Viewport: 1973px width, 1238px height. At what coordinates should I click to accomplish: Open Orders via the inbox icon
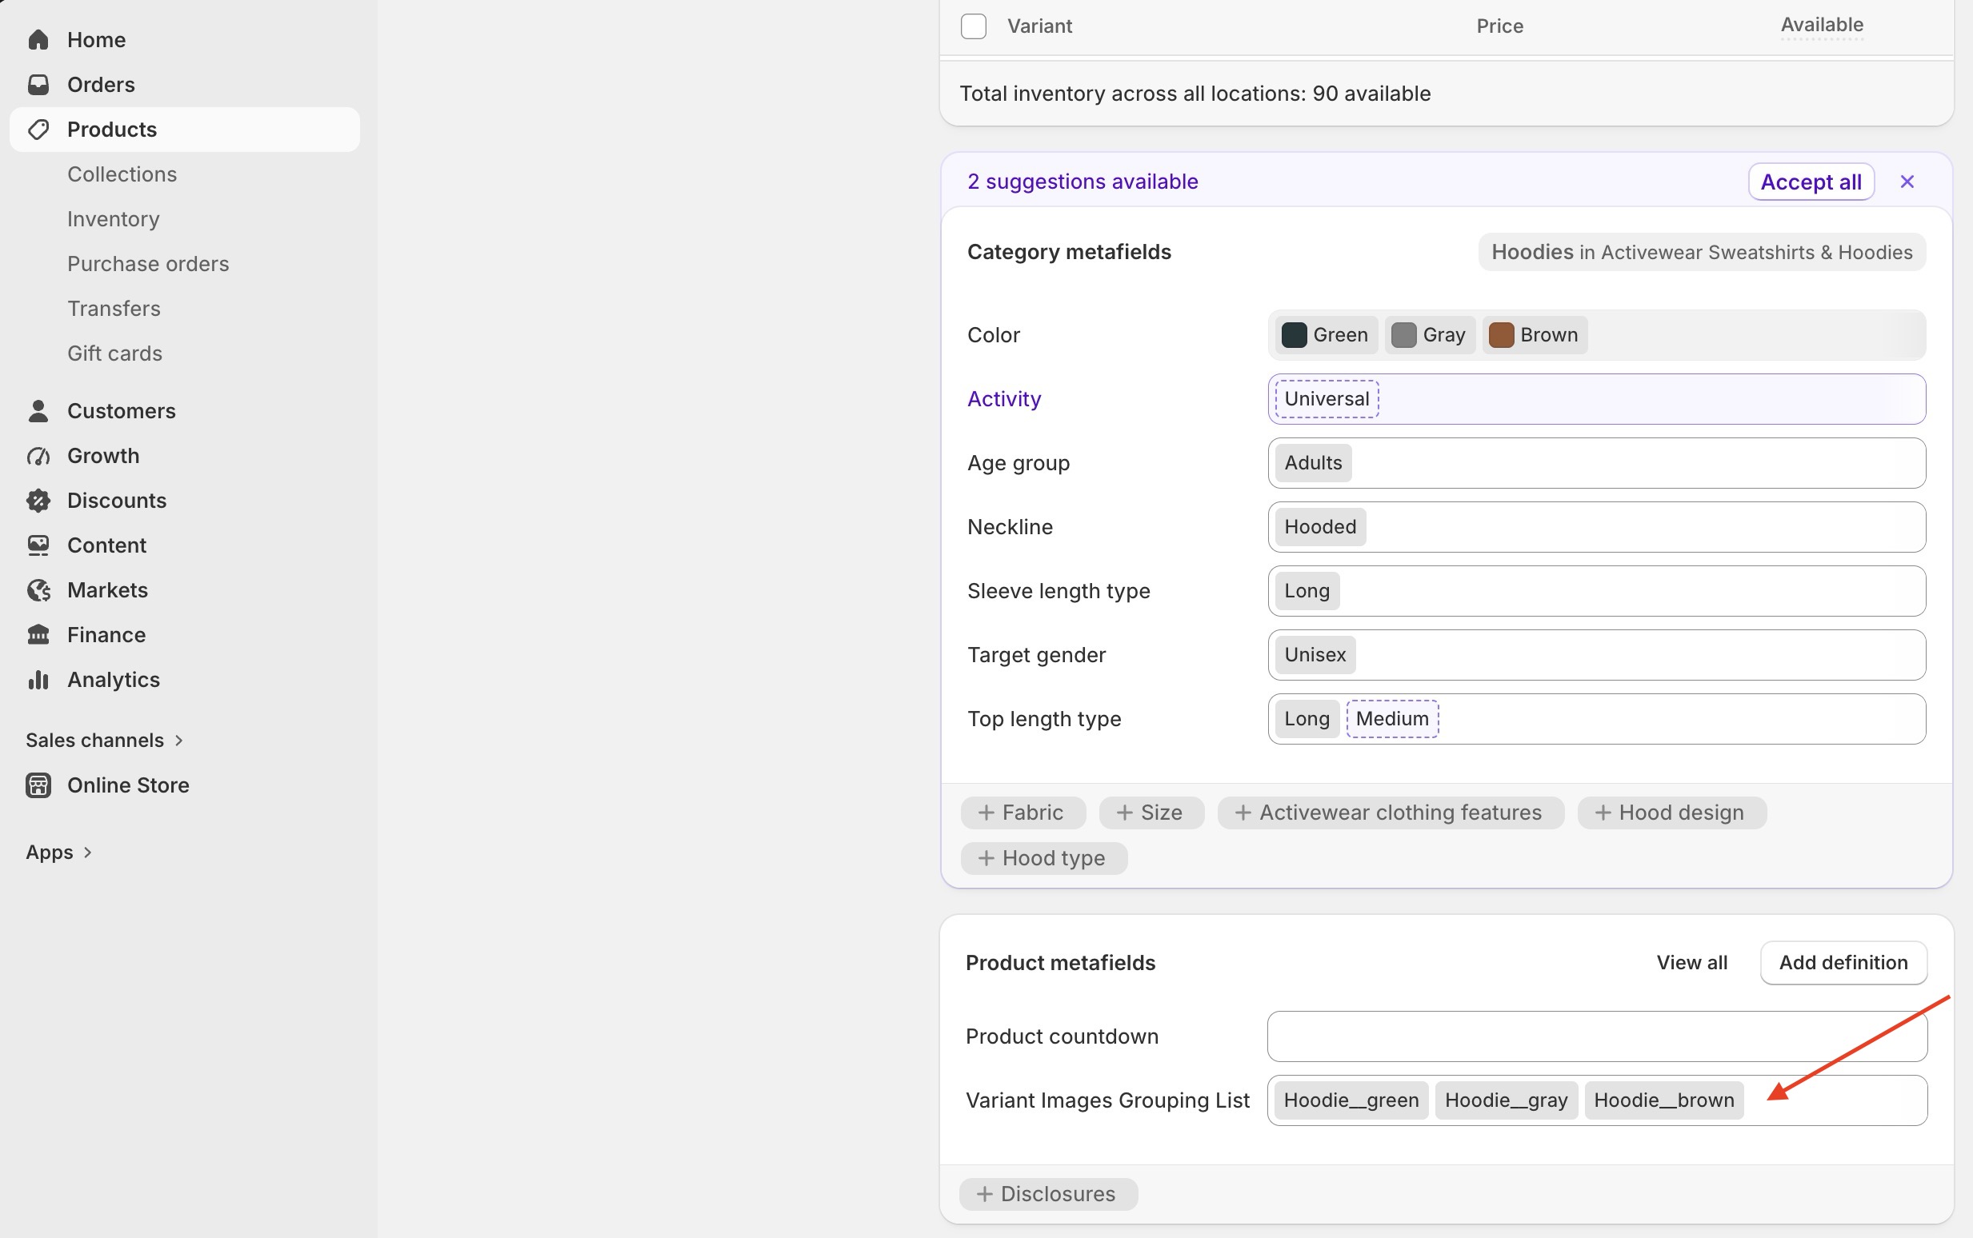point(38,84)
